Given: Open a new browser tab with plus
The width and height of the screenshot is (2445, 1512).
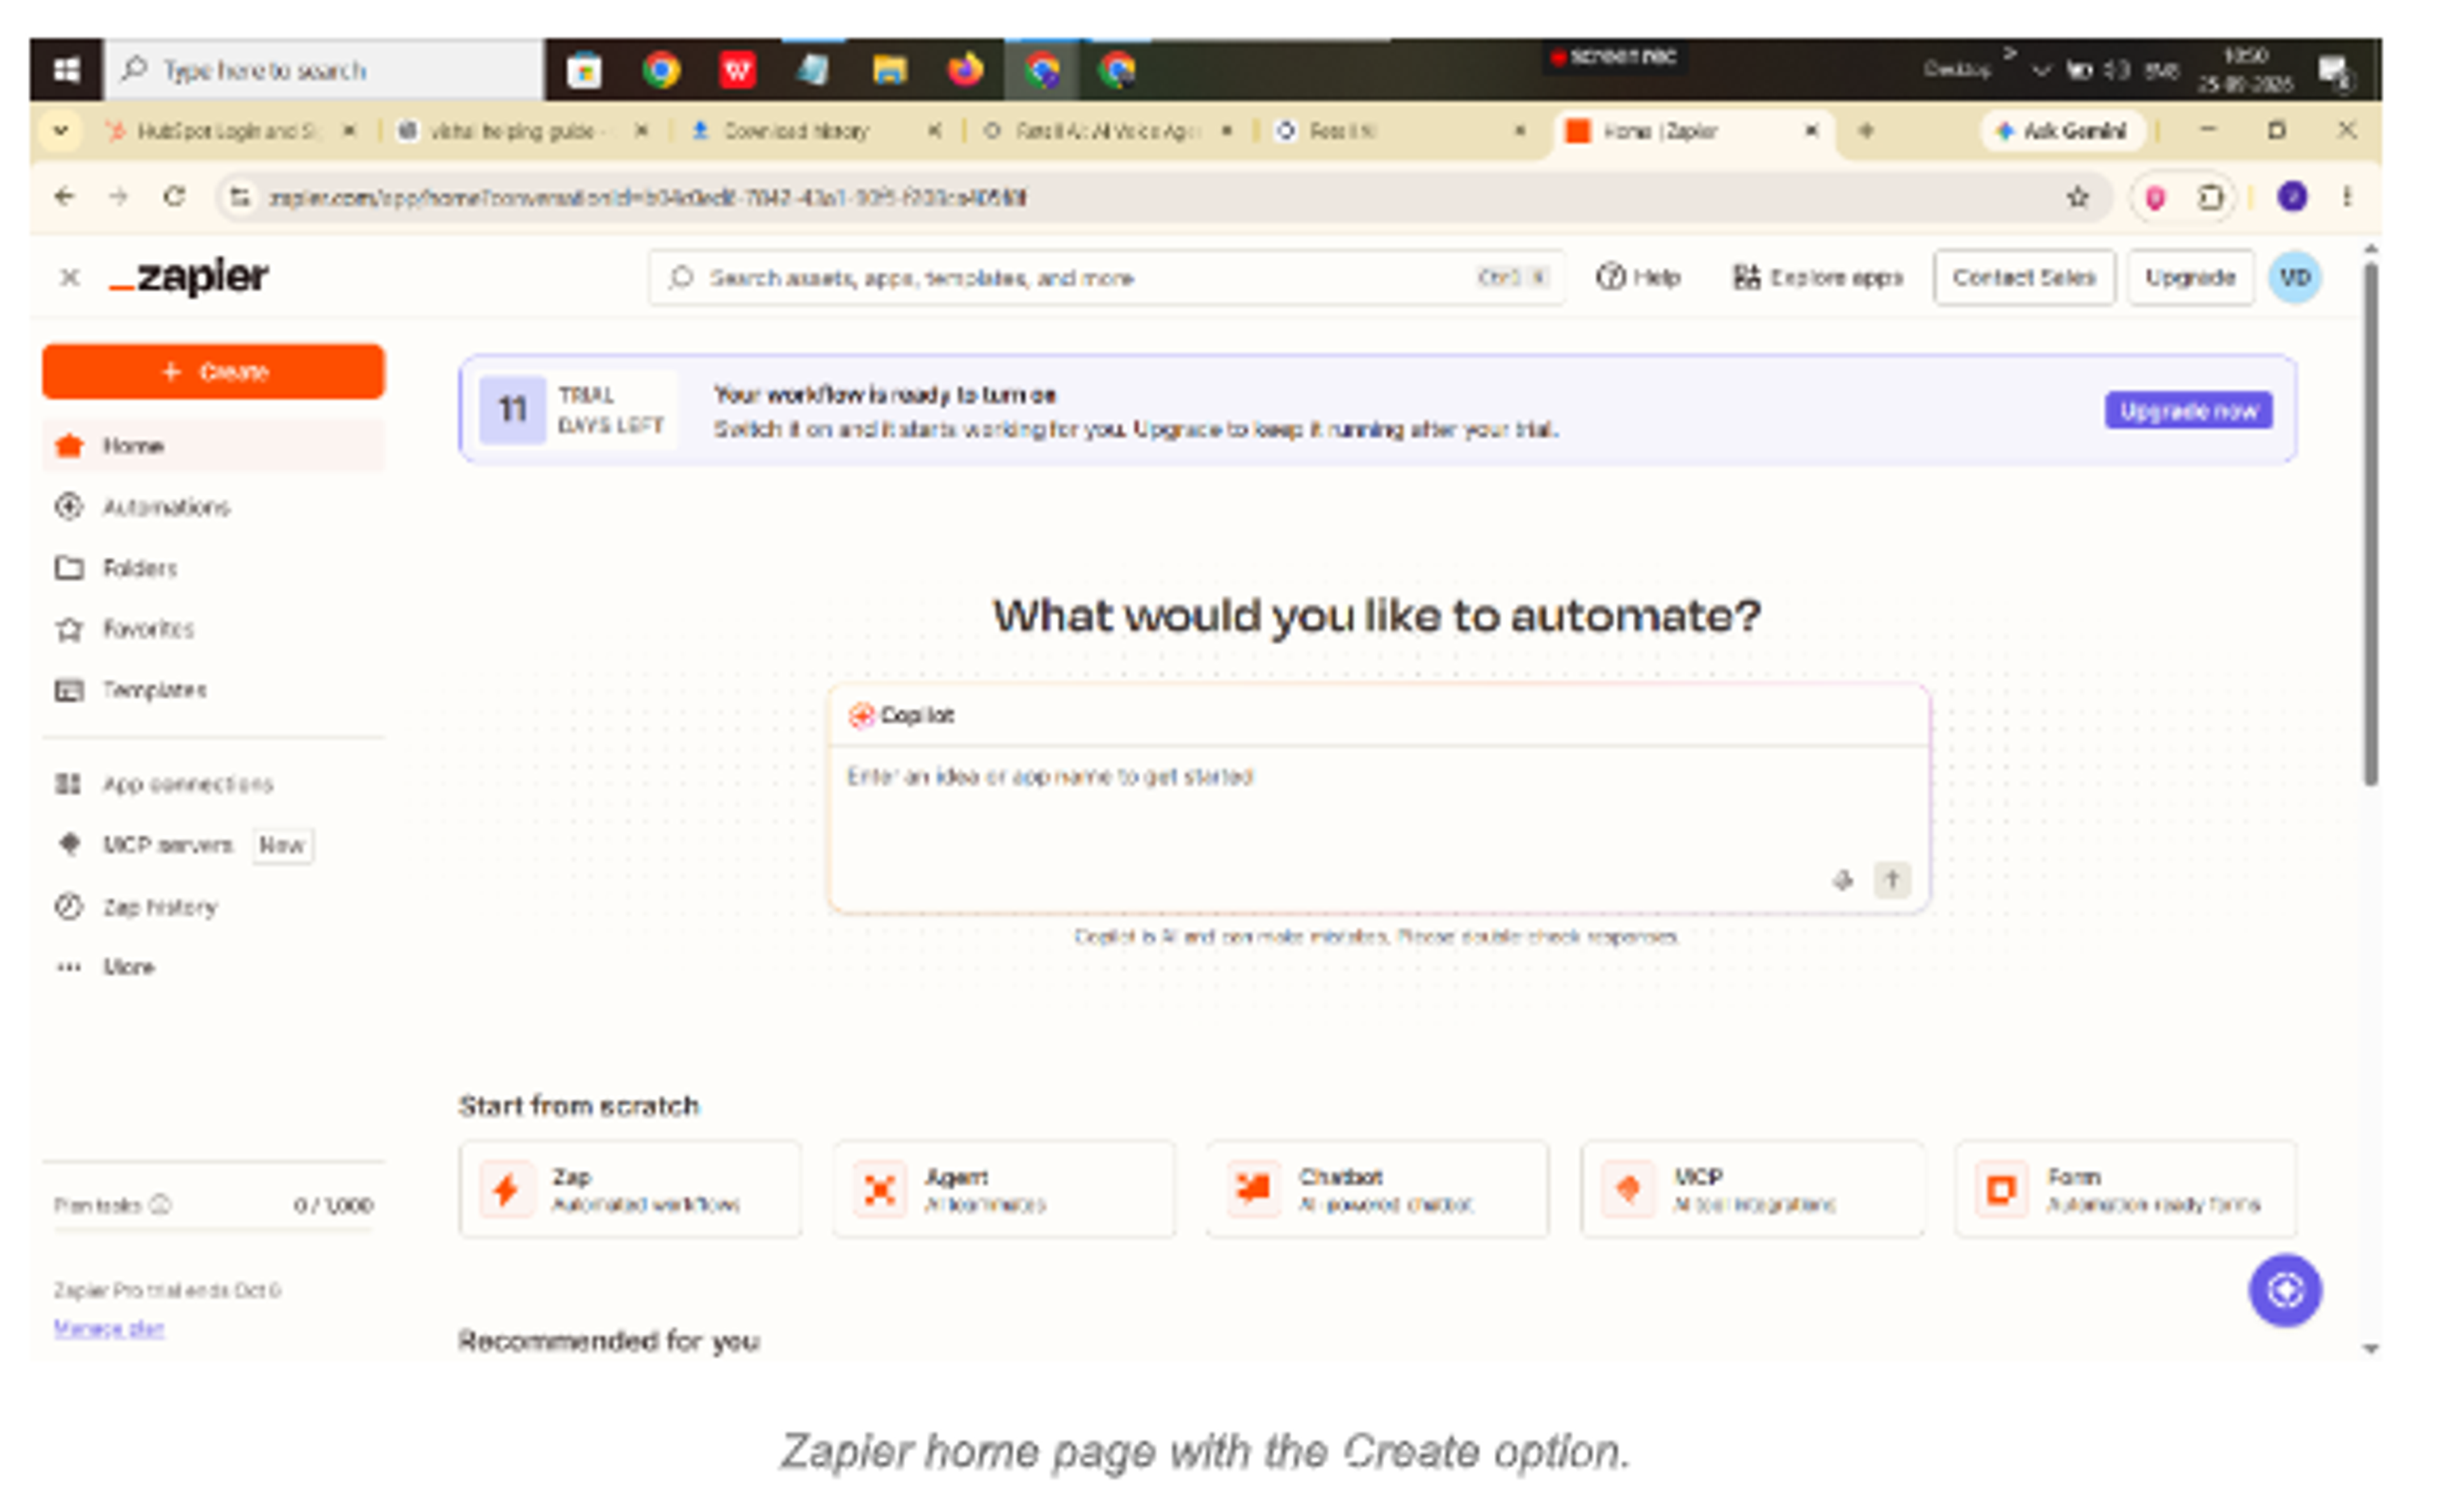Looking at the screenshot, I should point(1865,131).
